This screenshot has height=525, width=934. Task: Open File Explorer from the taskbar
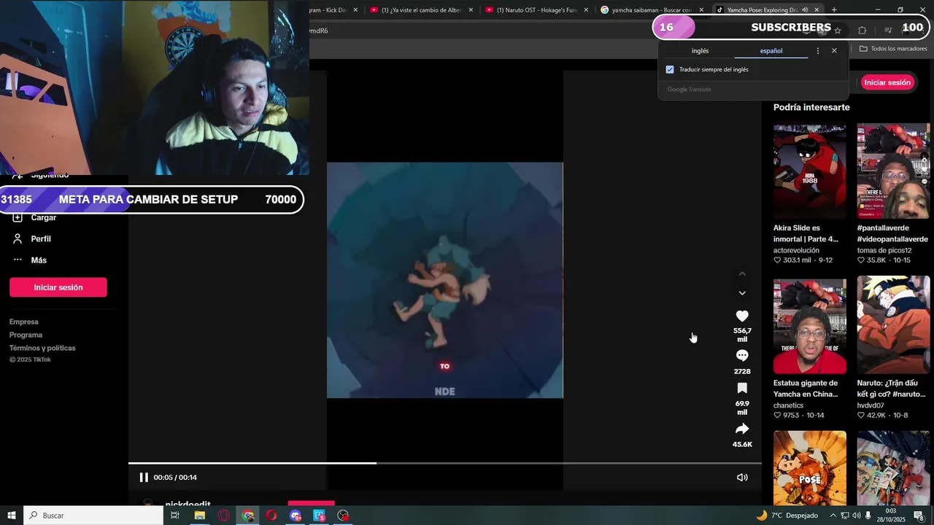pyautogui.click(x=199, y=516)
